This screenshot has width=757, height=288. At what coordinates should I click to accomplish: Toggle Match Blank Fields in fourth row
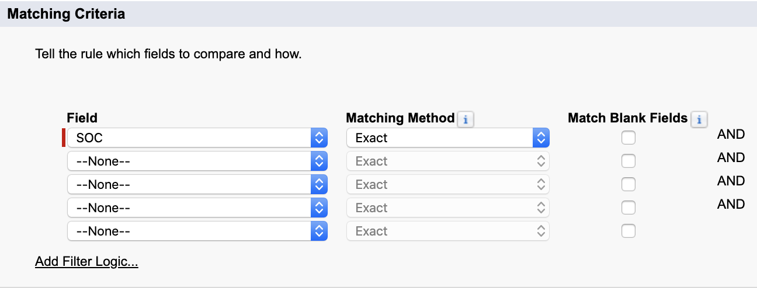tap(628, 208)
